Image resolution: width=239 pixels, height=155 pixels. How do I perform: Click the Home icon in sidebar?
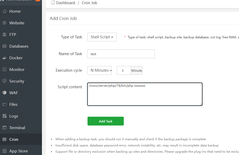tap(4, 11)
